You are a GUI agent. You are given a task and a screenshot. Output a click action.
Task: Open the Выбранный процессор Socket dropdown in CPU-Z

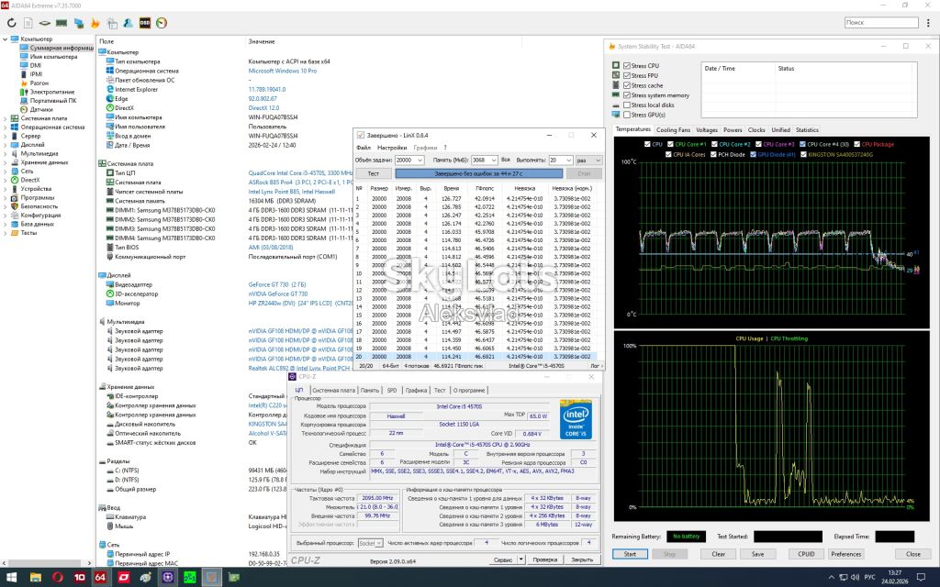pyautogui.click(x=370, y=543)
